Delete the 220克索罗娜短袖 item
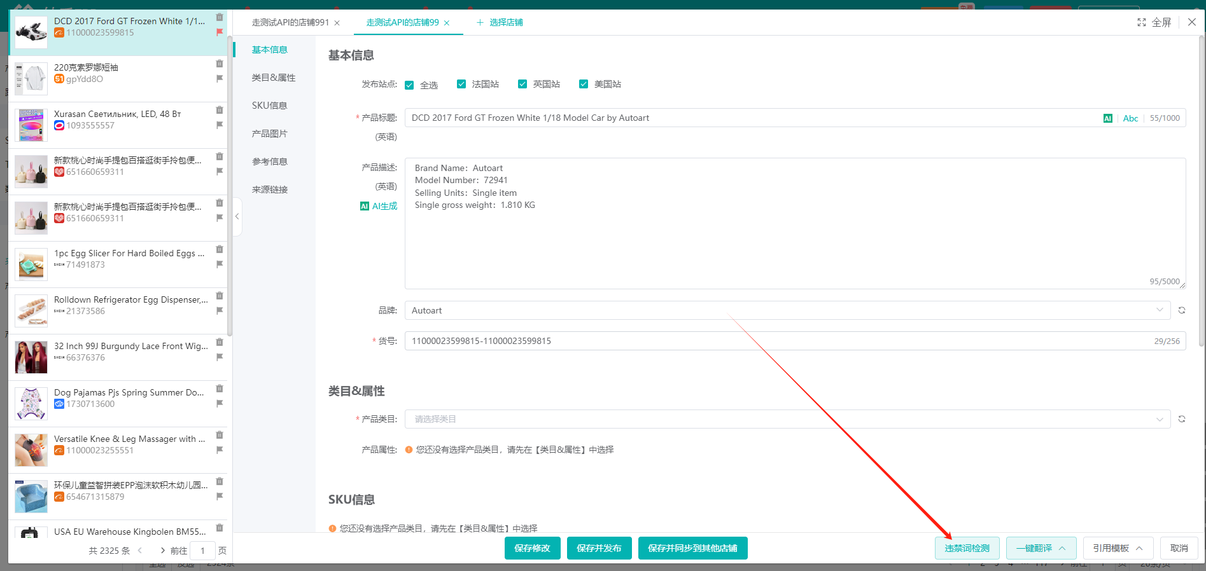The width and height of the screenshot is (1206, 571). point(220,64)
